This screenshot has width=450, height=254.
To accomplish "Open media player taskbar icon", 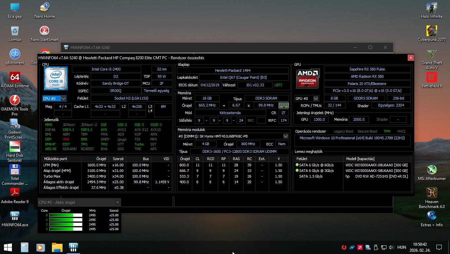I will [40, 247].
